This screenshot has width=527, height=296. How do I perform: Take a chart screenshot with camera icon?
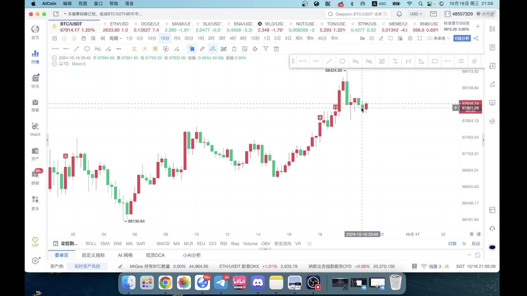371,38
